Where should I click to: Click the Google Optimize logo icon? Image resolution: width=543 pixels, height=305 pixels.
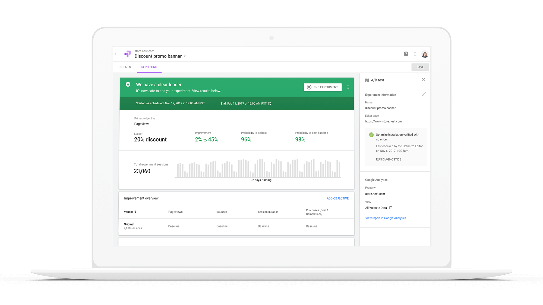pos(127,54)
